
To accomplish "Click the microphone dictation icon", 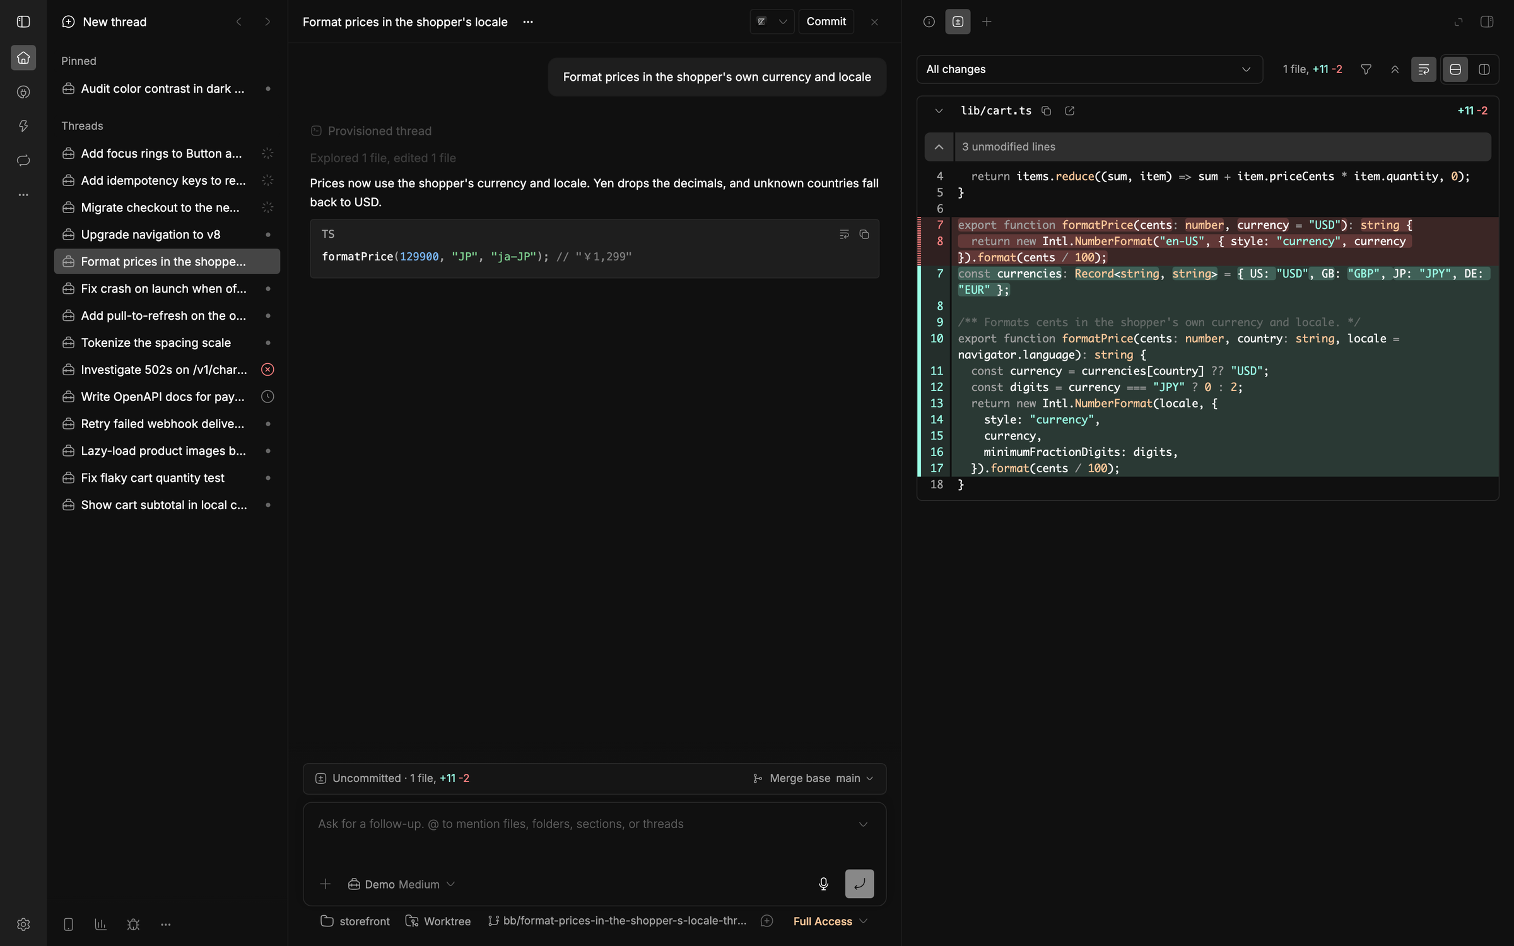I will point(823,884).
